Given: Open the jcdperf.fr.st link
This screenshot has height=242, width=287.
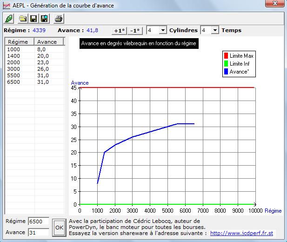Looking at the screenshot, I should 241,233.
